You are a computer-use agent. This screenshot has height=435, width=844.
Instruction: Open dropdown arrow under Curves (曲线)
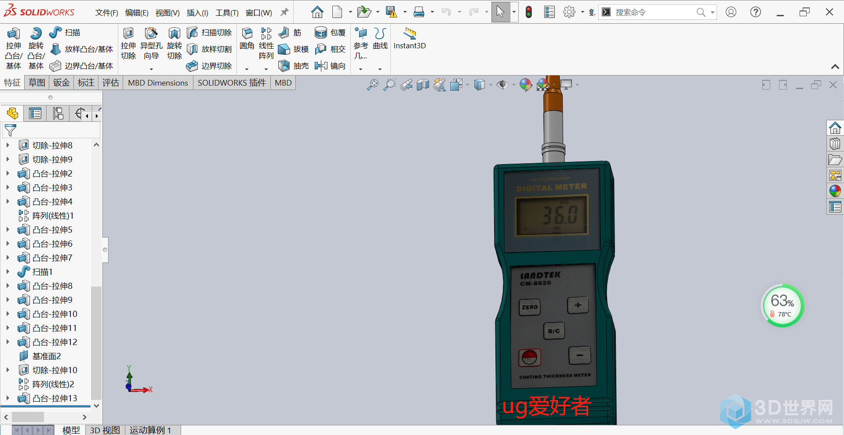[x=380, y=69]
